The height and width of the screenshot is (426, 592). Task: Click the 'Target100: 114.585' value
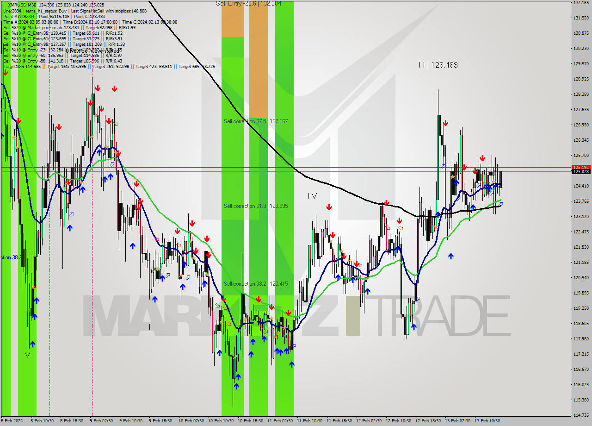pos(22,66)
